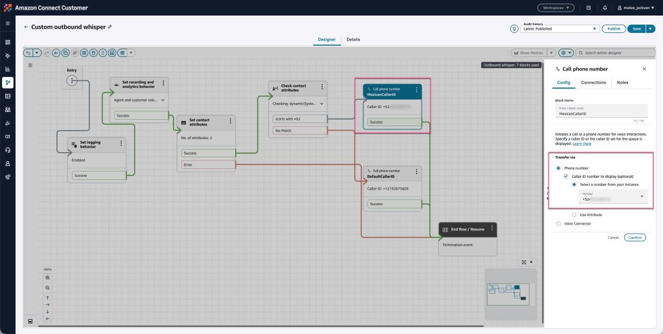Open the analytics bar chart sidebar icon
Image resolution: width=663 pixels, height=334 pixels.
8,69
